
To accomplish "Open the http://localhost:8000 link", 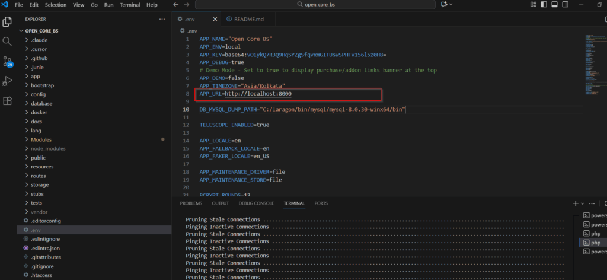I will [x=258, y=94].
